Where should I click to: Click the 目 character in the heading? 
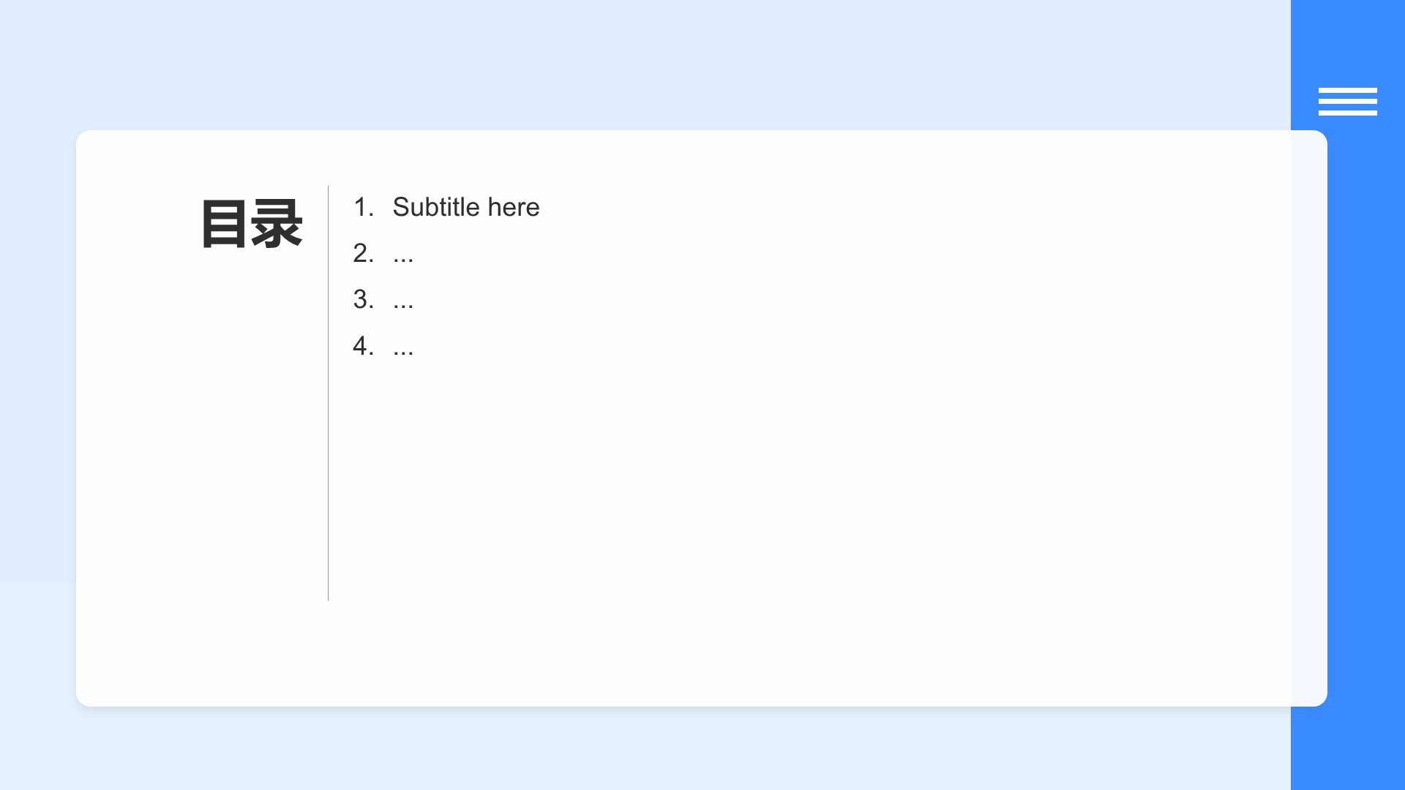coord(224,224)
